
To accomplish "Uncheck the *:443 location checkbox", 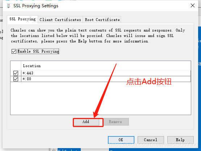I will [16, 73].
